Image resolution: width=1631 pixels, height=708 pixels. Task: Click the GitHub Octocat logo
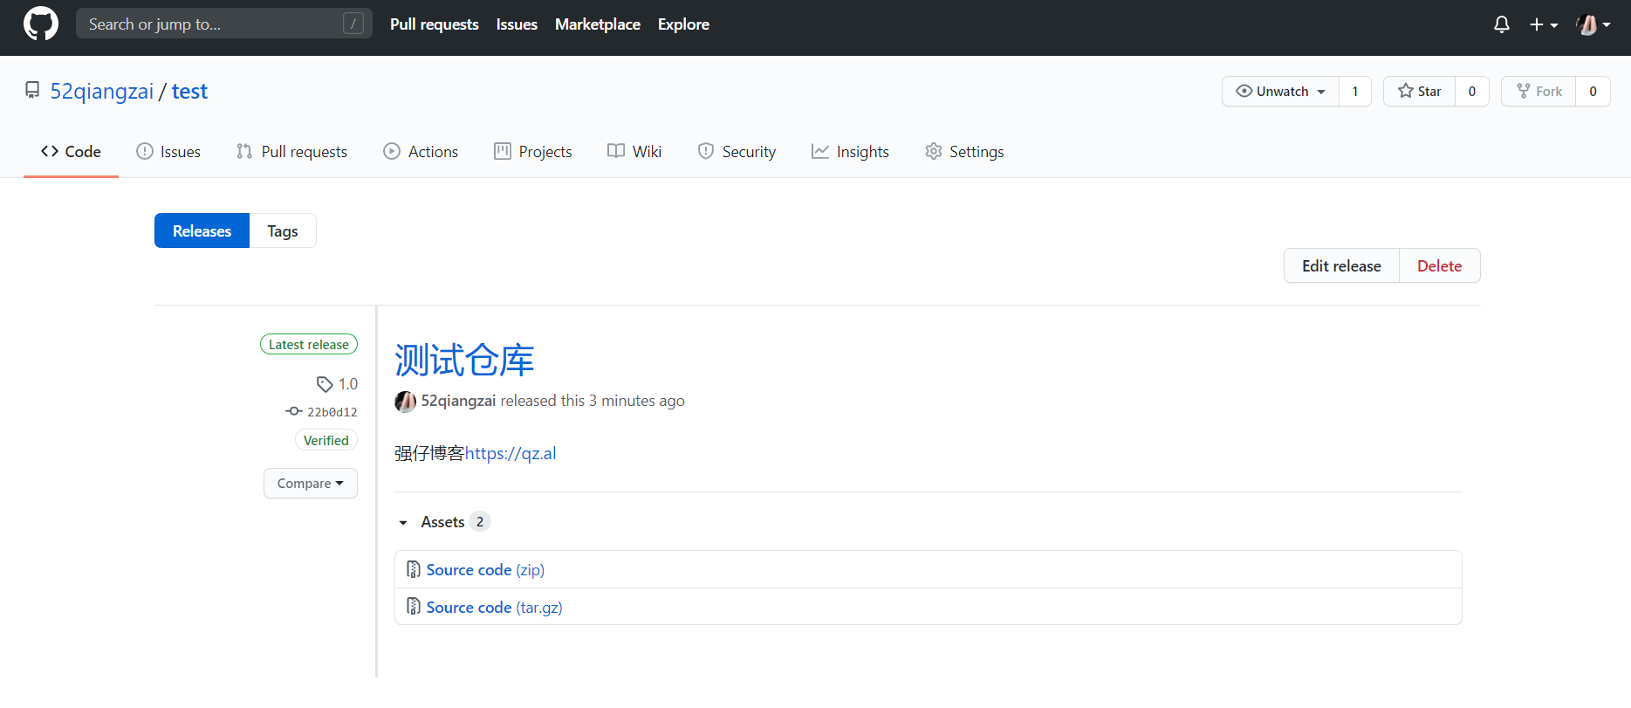(40, 24)
